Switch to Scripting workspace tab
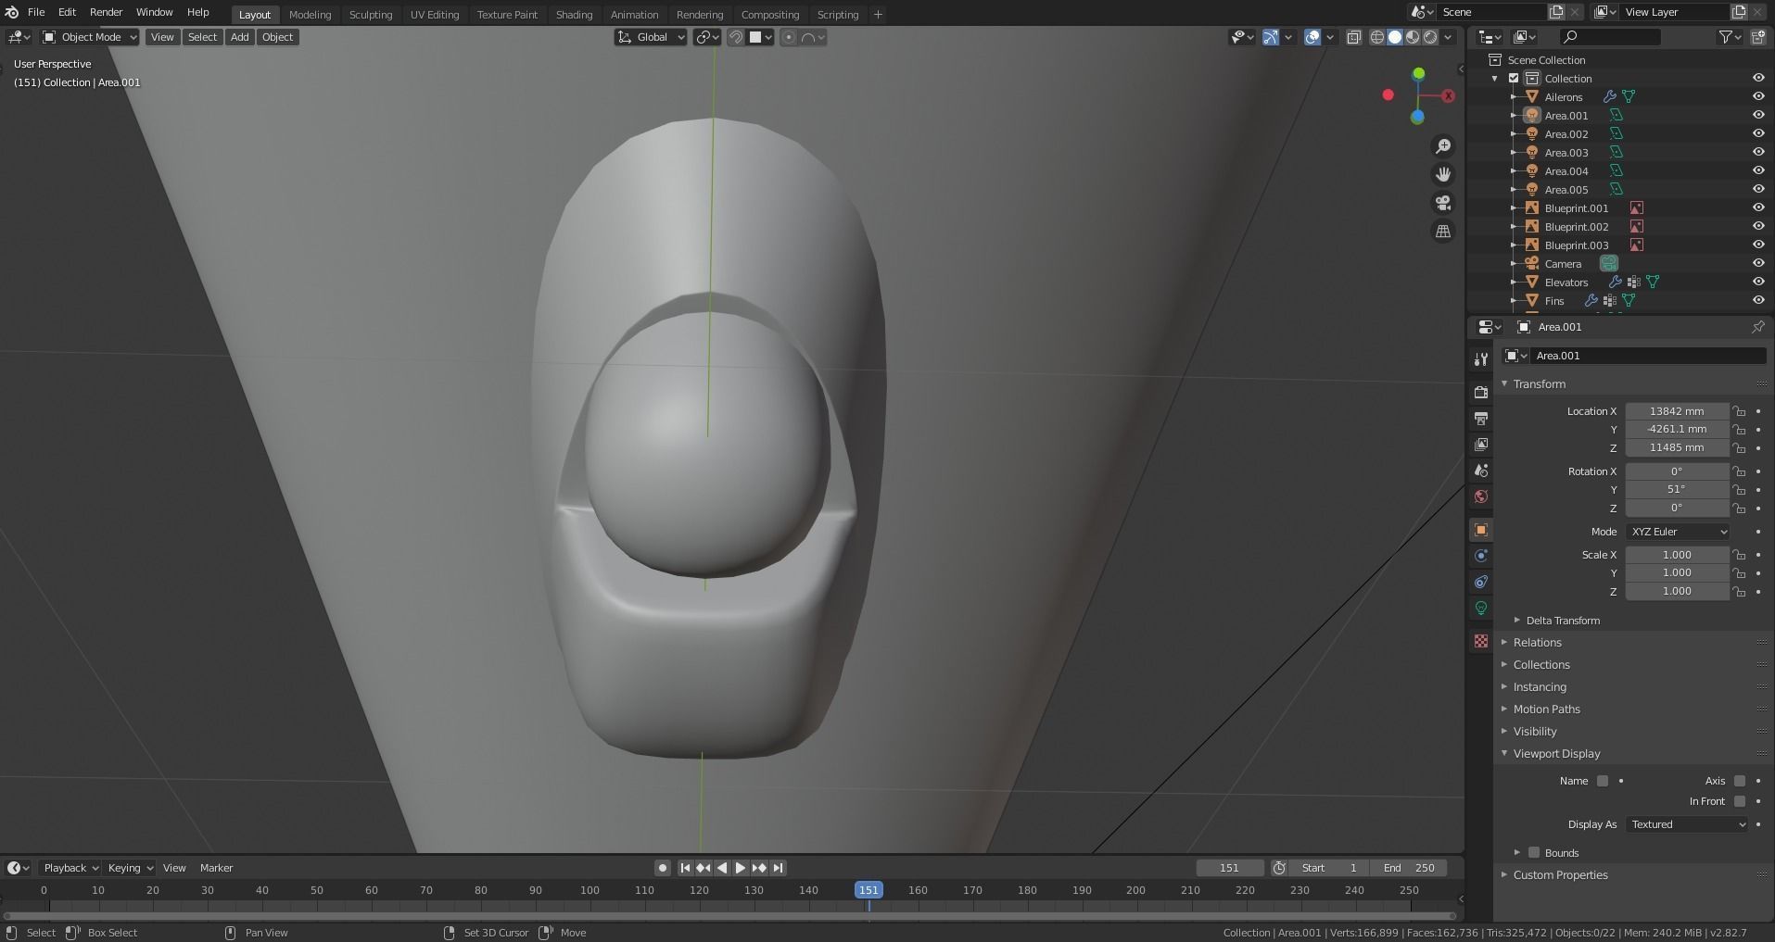This screenshot has height=942, width=1775. click(838, 15)
